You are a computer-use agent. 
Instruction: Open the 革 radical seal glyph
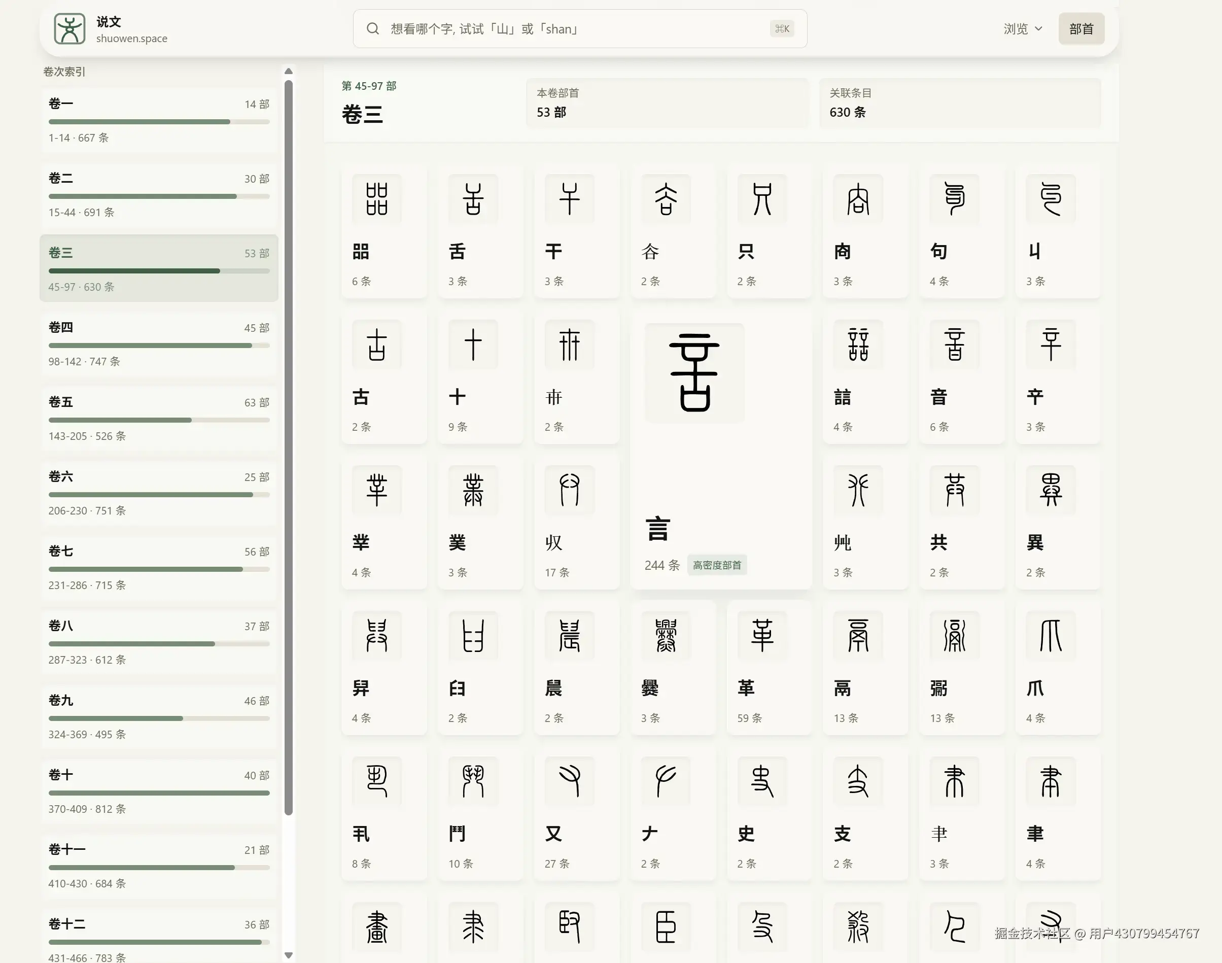coord(762,635)
